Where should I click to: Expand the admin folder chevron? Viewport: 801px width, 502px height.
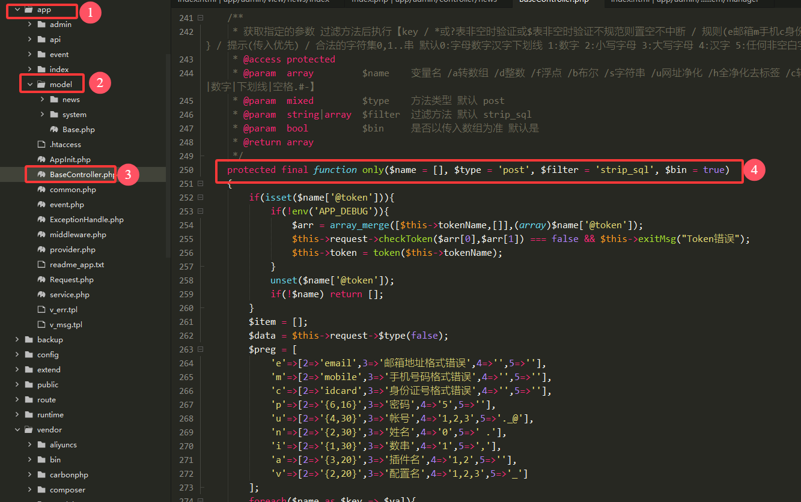30,25
